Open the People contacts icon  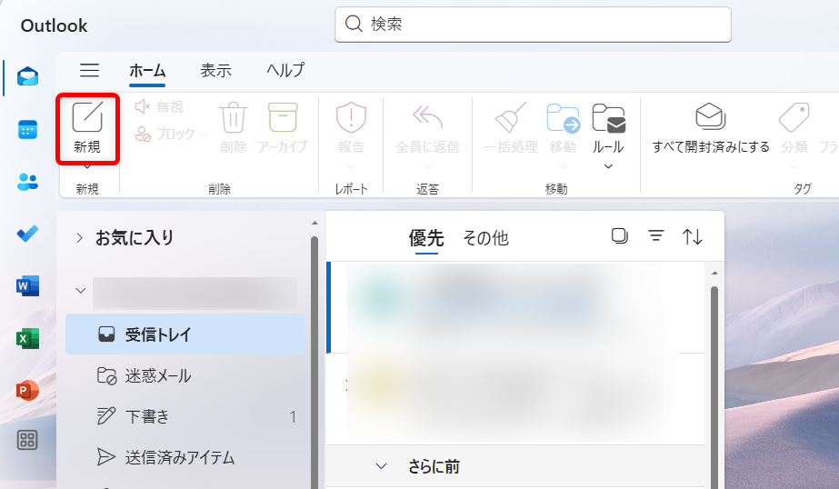point(27,182)
